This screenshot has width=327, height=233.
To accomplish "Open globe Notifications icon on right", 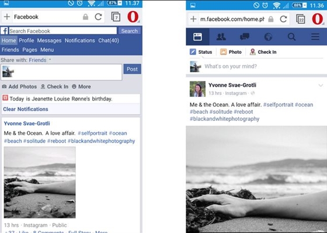I will (x=268, y=37).
